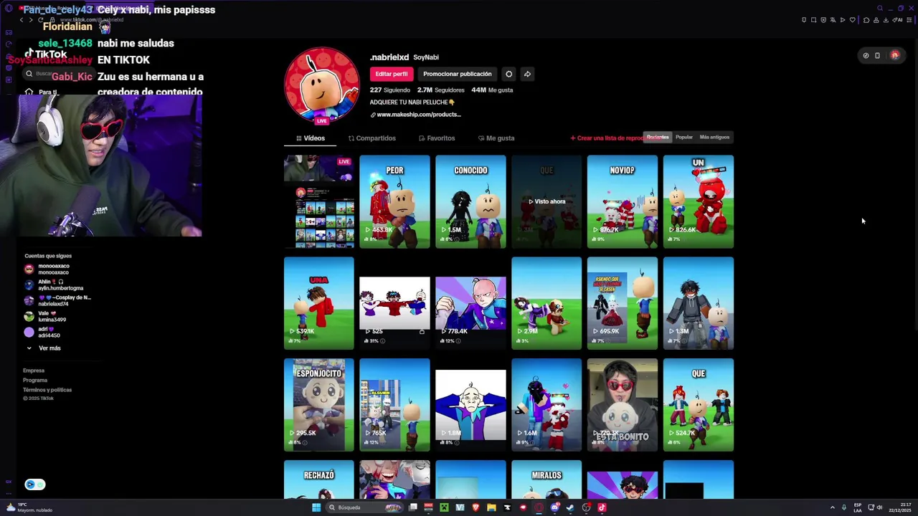Switch to the Compartidos tab

tap(372, 138)
